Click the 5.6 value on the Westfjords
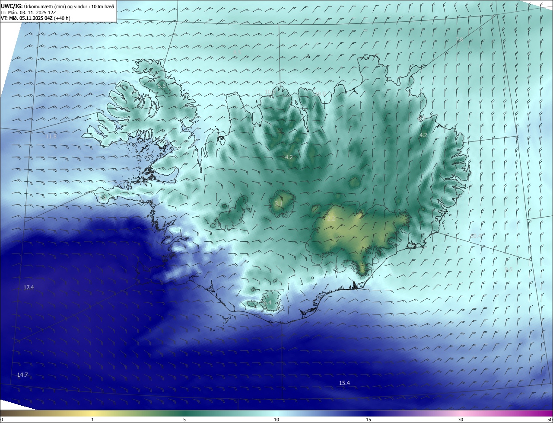 [x=162, y=86]
